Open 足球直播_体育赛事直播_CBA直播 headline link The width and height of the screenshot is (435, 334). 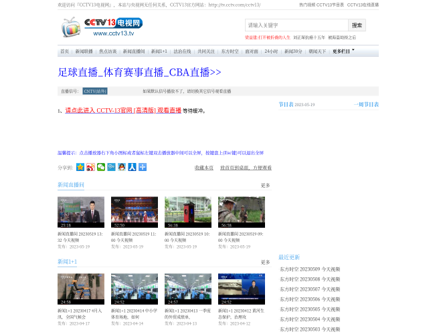(x=139, y=72)
